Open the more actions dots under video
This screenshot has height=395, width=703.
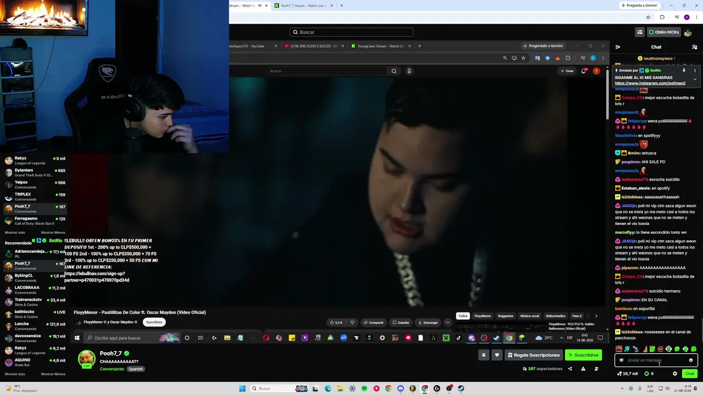click(x=448, y=323)
